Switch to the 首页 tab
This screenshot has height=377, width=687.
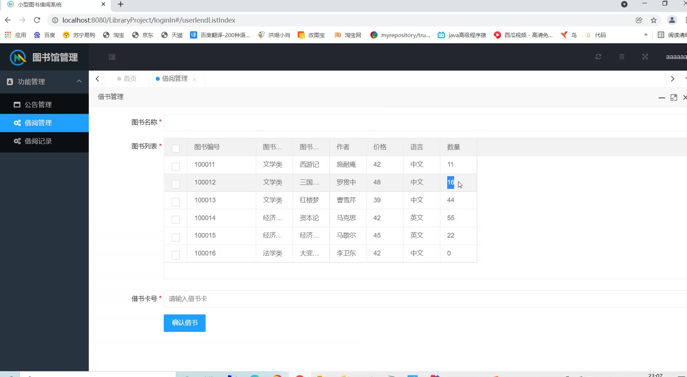click(x=127, y=79)
